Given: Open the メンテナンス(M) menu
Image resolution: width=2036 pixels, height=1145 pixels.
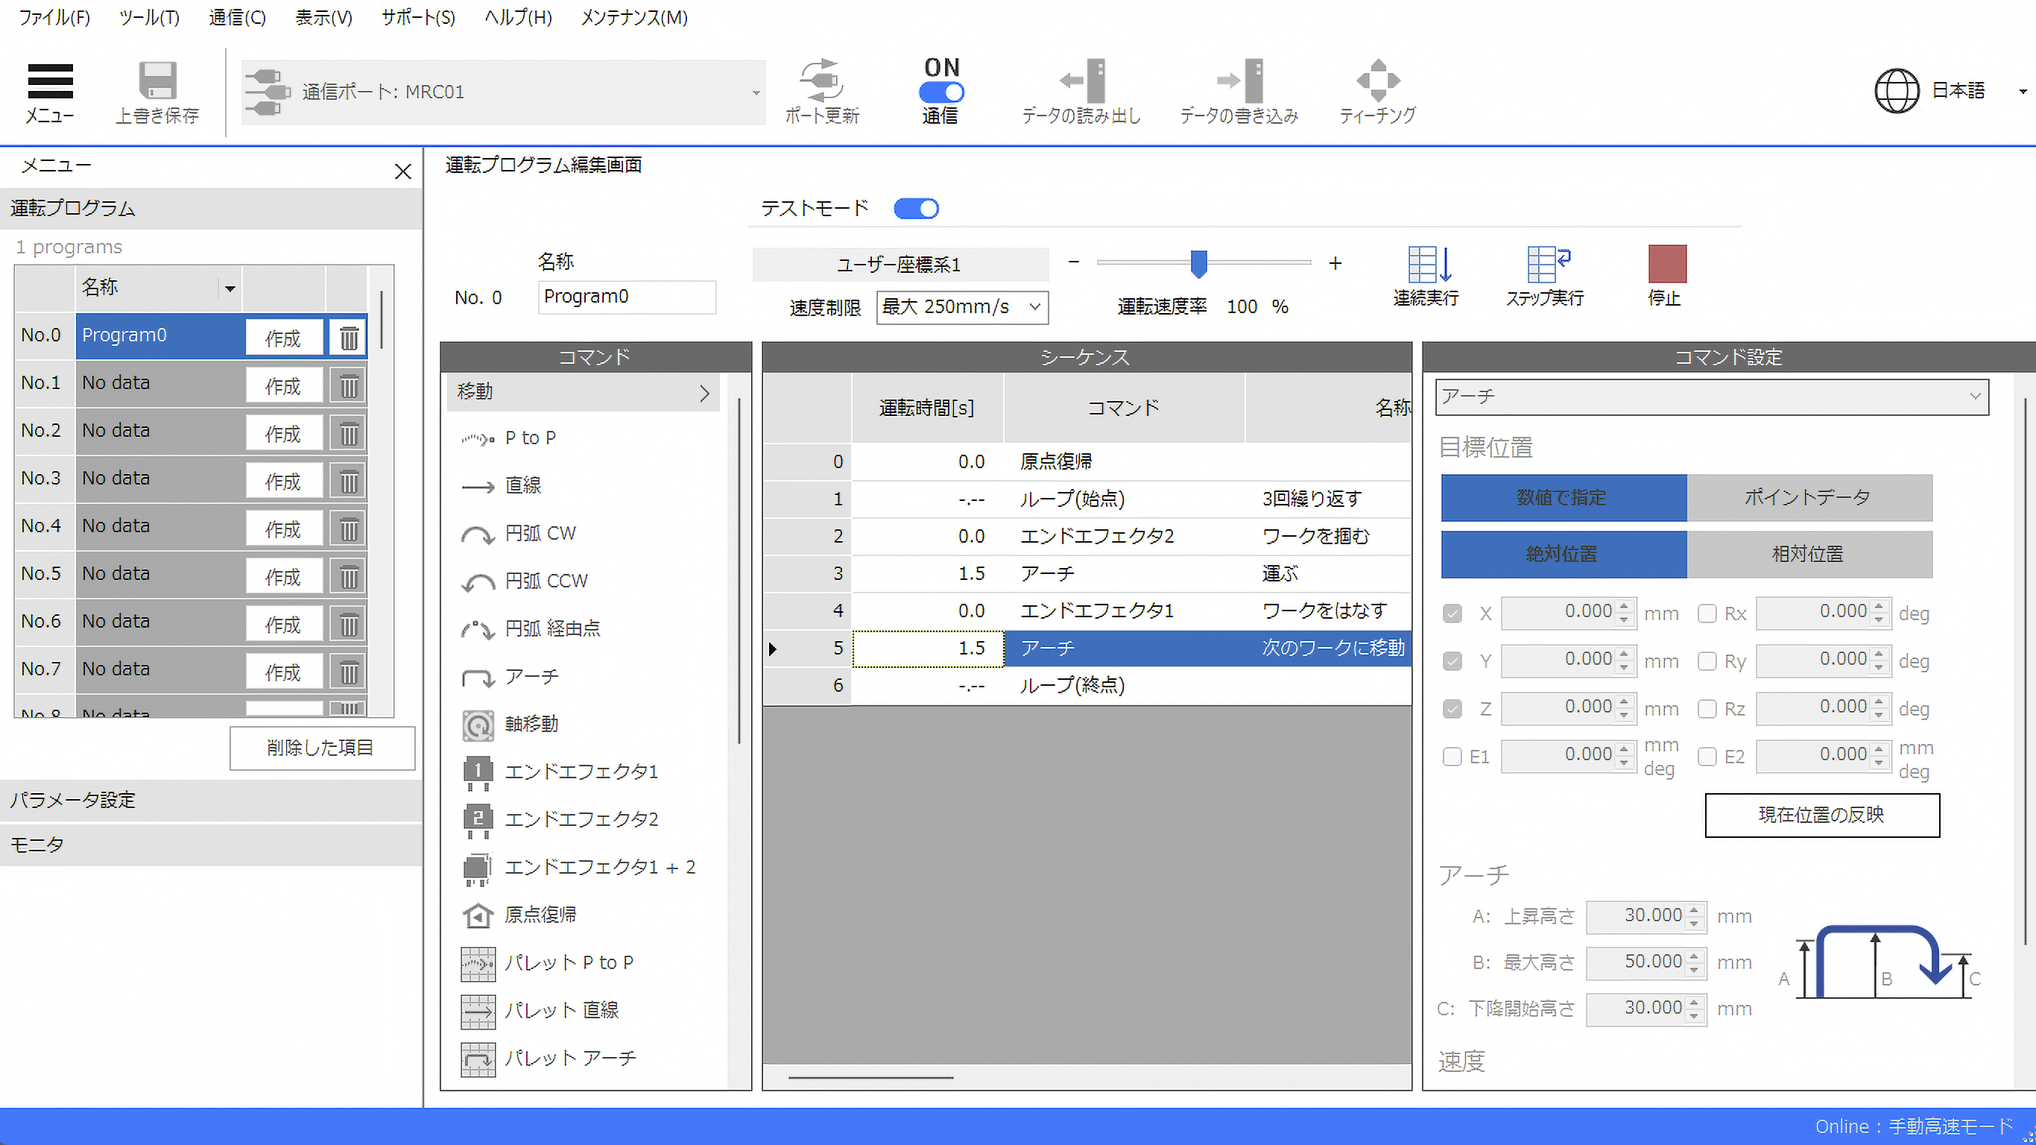Looking at the screenshot, I should (634, 17).
